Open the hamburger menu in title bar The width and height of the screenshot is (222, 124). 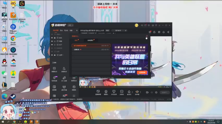tap(159, 25)
